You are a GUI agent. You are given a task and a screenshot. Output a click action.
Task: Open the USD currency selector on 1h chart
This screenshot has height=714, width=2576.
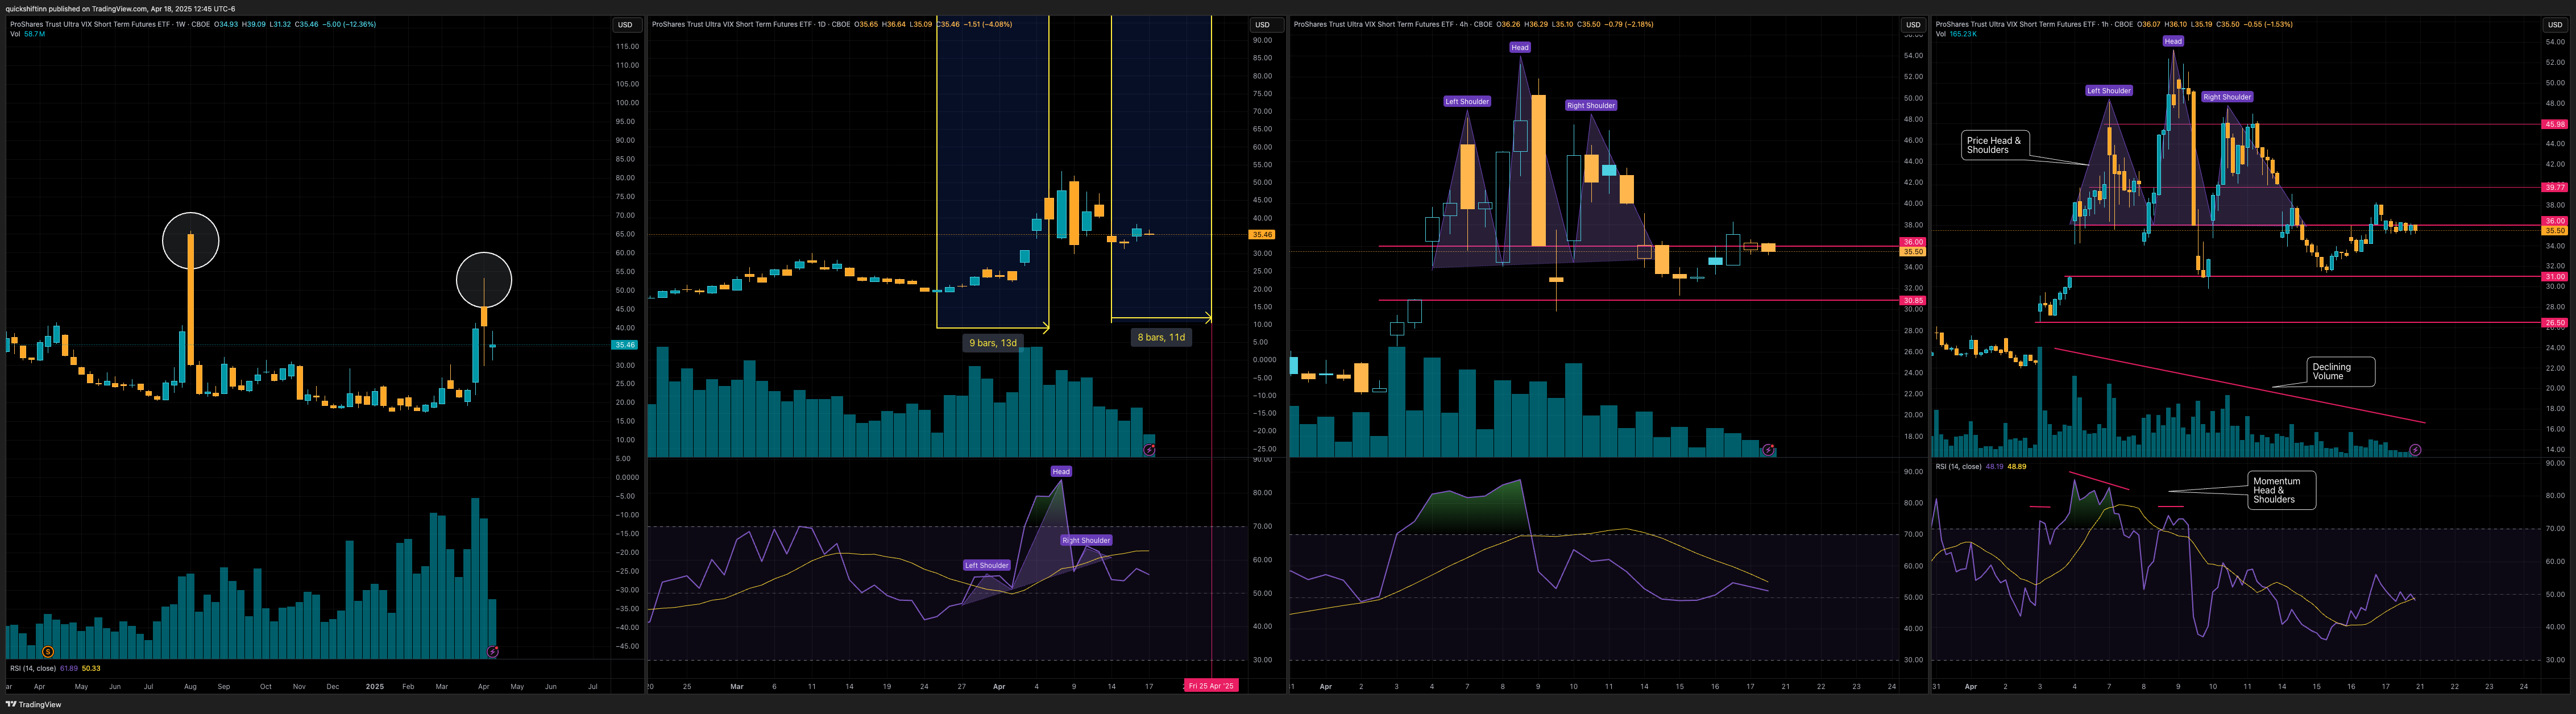pyautogui.click(x=2555, y=25)
